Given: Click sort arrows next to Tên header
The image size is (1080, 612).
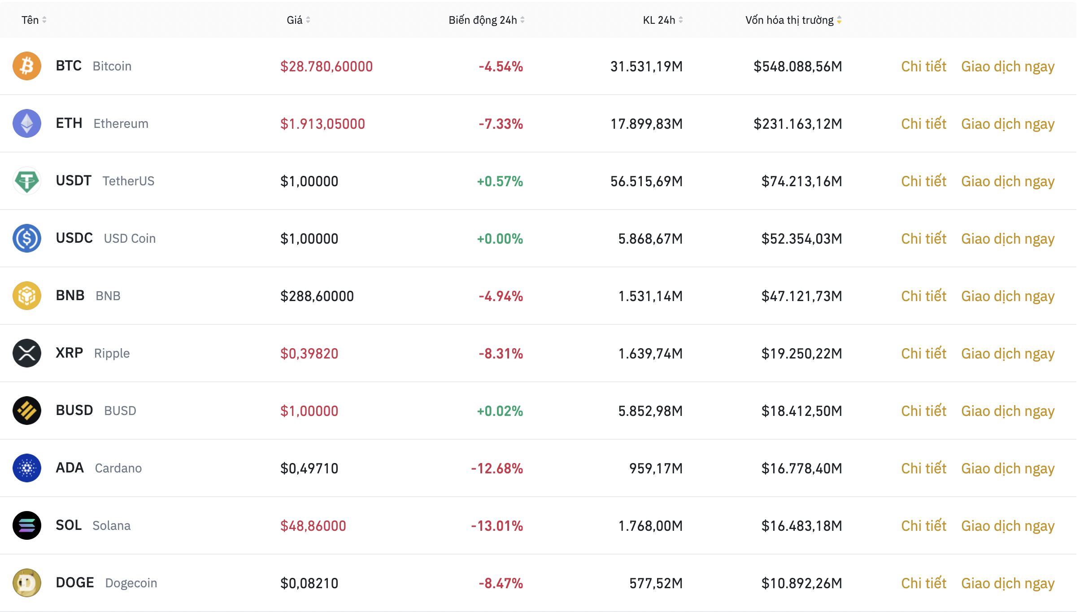Looking at the screenshot, I should pos(44,20).
